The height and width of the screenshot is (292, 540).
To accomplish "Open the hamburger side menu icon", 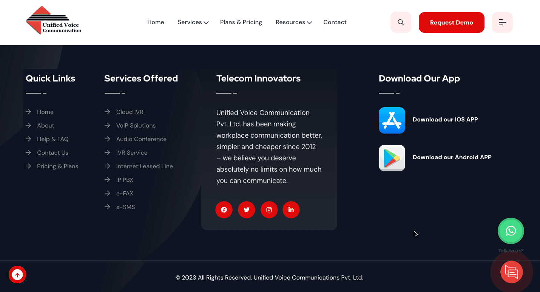I will point(502,22).
